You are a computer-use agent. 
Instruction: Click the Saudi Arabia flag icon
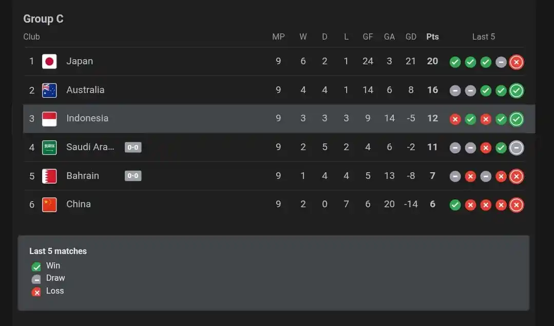pos(49,148)
